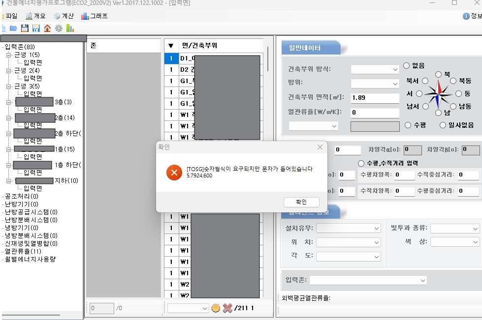Open the 건축부위 방식 dropdown
This screenshot has width=482, height=320.
click(x=375, y=70)
